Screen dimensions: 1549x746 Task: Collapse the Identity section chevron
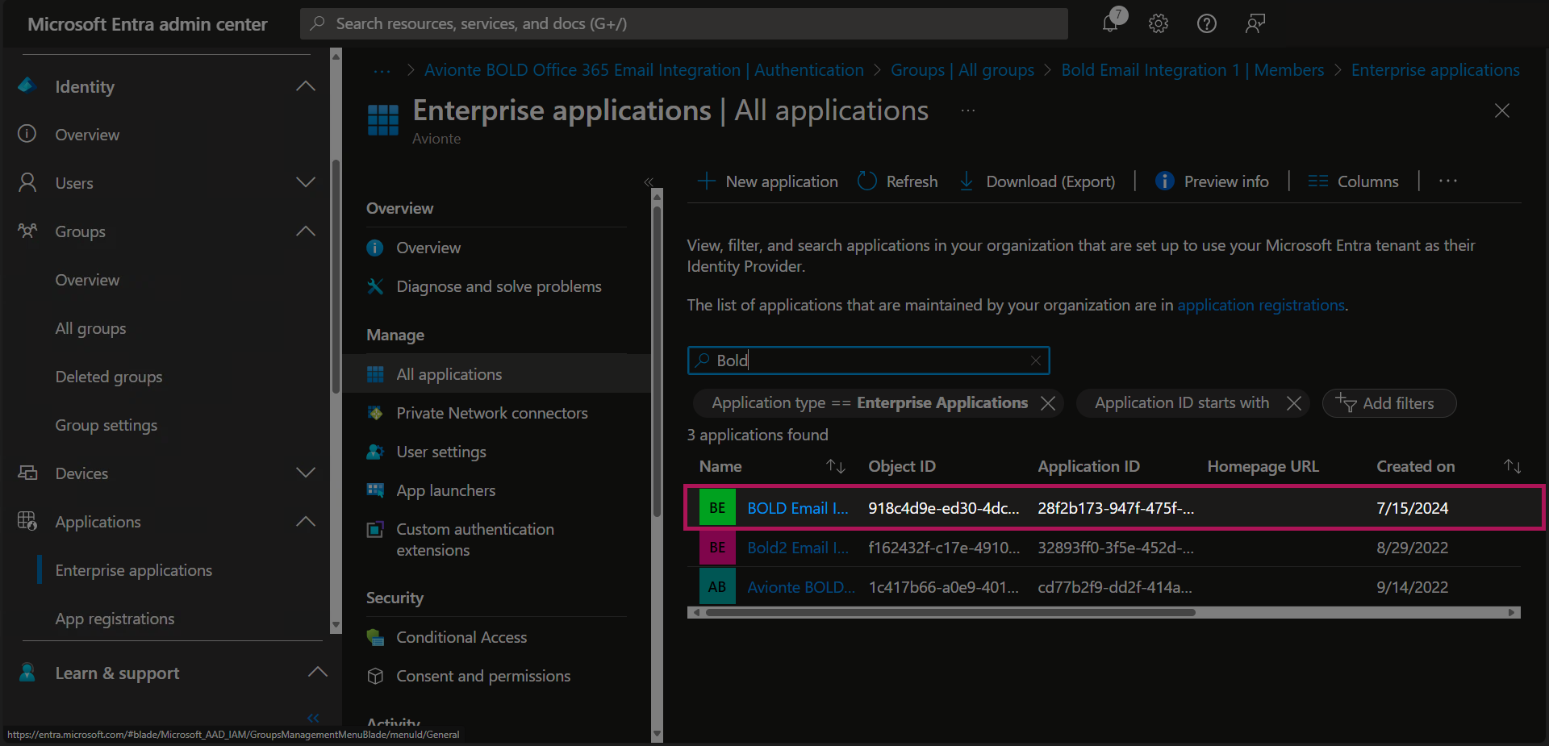306,86
